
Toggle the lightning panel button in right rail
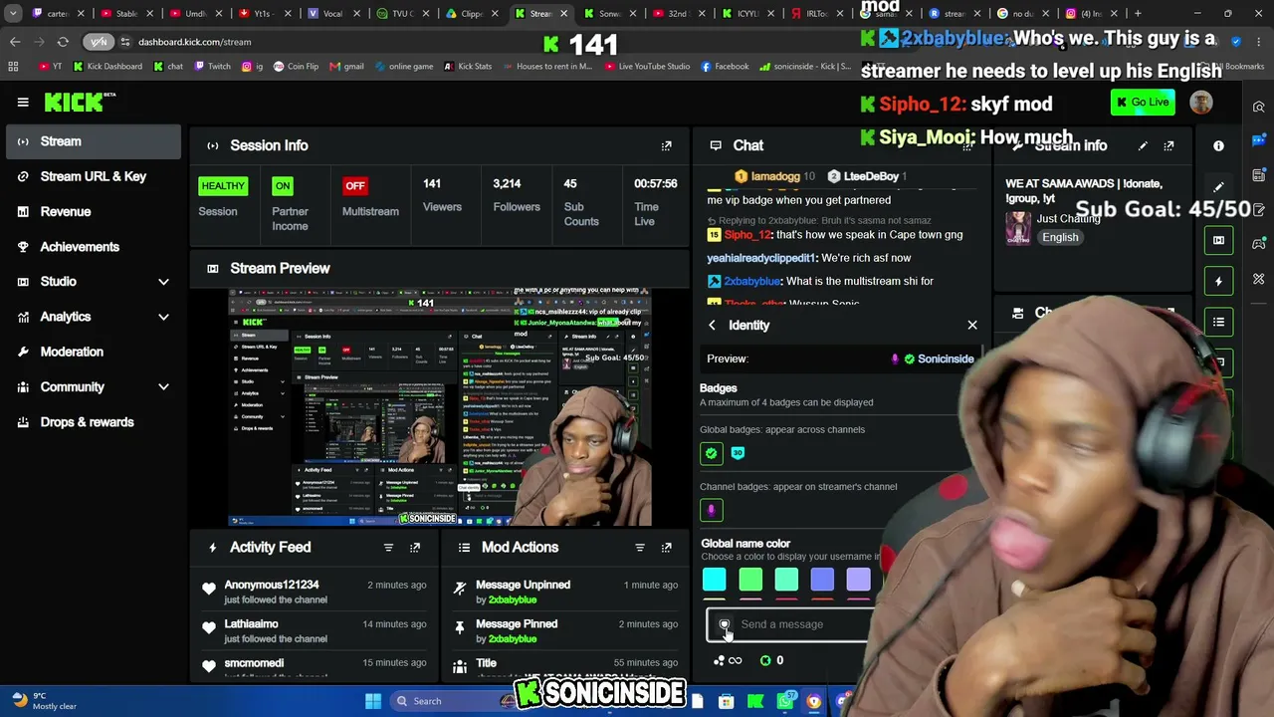1218,281
